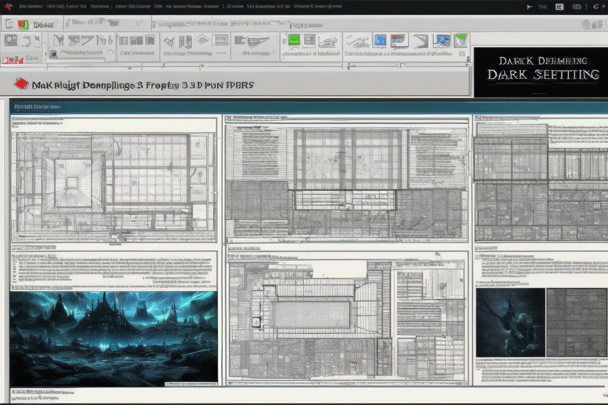Select the diamond shaped layer tool icon
This screenshot has height=405, width=608.
coord(202,40)
